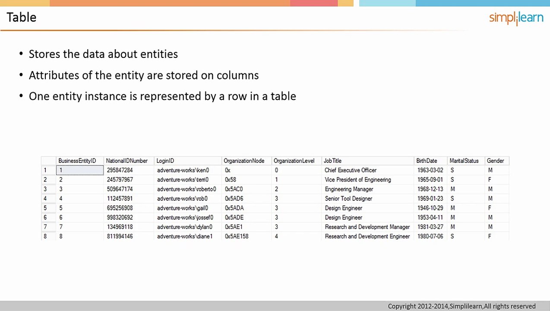Select birth date 1953-04-11
This screenshot has width=550, height=311.
pos(430,218)
